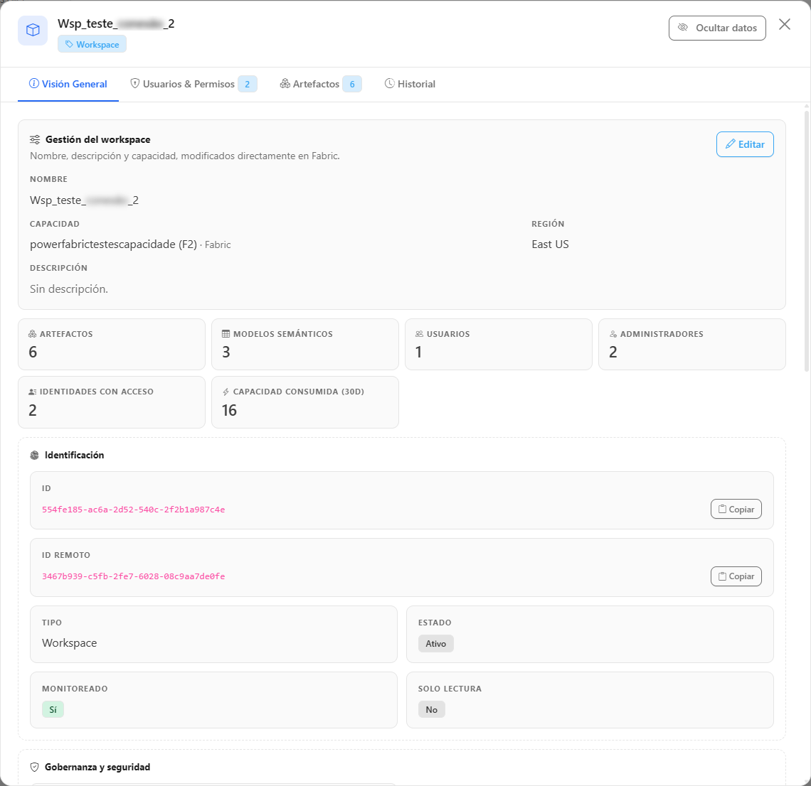
Task: Click the Sin descripción text
Action: click(x=69, y=289)
